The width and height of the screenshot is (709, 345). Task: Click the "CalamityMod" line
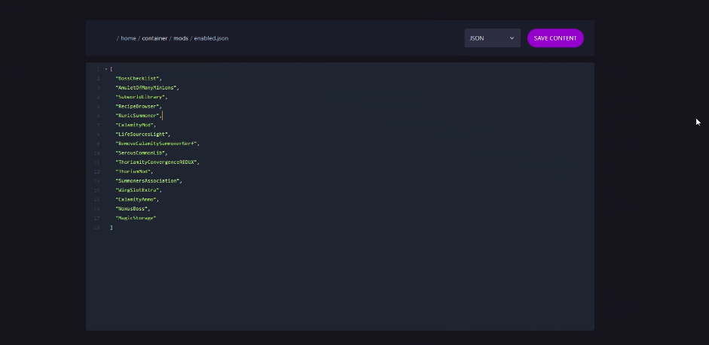pyautogui.click(x=136, y=125)
